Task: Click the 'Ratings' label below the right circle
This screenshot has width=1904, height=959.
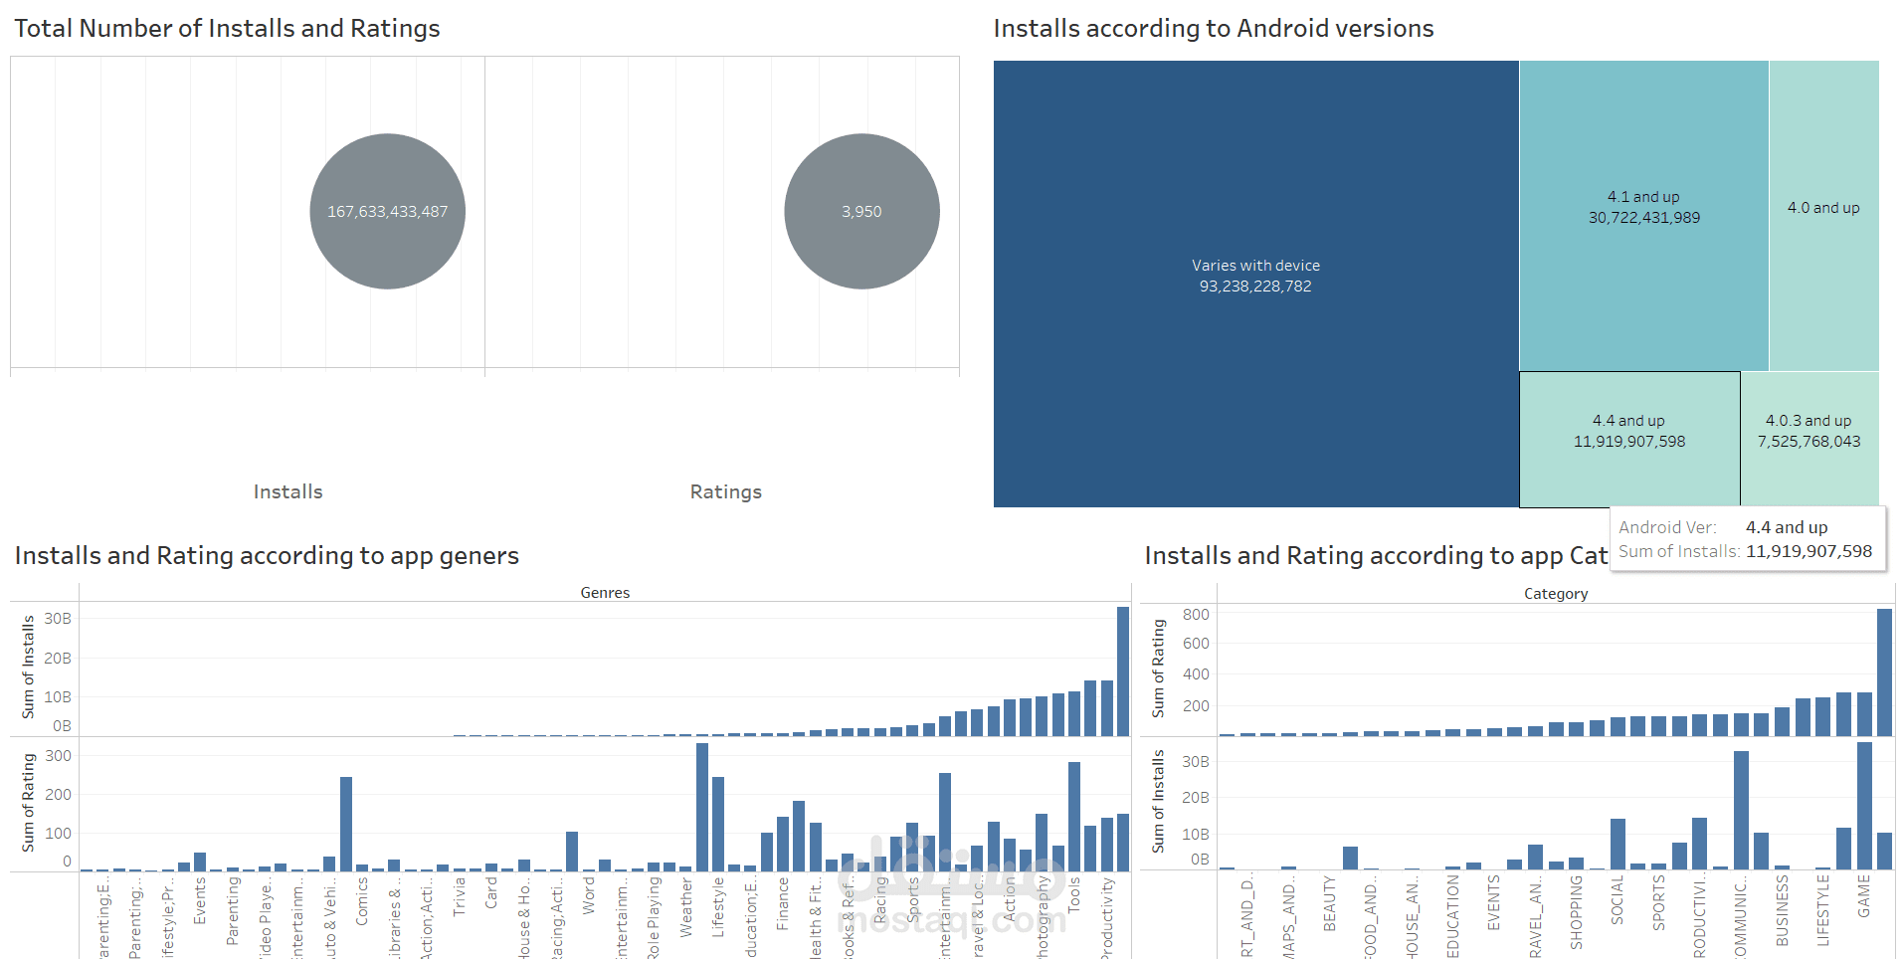Action: coord(725,491)
